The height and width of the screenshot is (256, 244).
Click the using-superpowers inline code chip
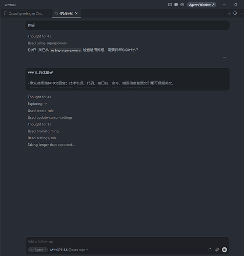66,50
